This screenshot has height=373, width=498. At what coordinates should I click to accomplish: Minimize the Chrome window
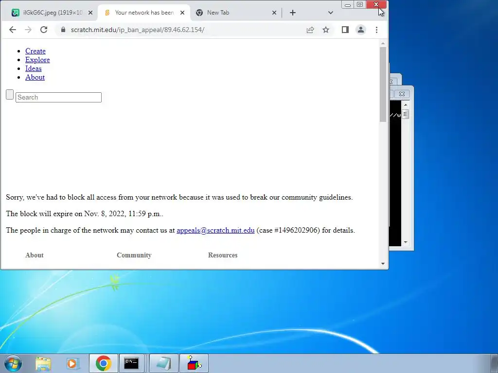[348, 4]
